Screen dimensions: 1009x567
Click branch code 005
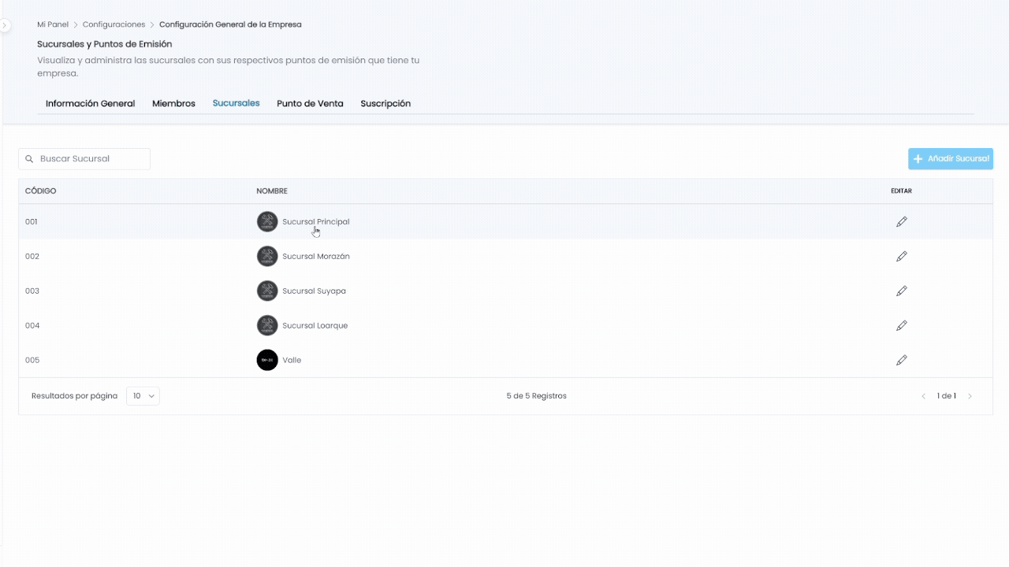pyautogui.click(x=32, y=361)
